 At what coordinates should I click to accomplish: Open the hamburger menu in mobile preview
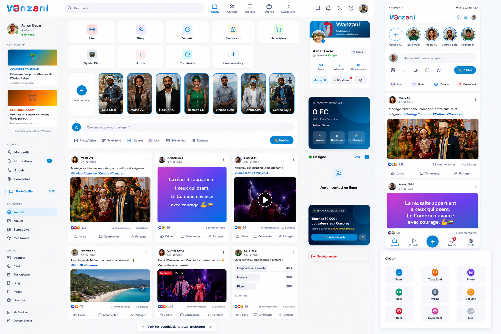point(466,17)
